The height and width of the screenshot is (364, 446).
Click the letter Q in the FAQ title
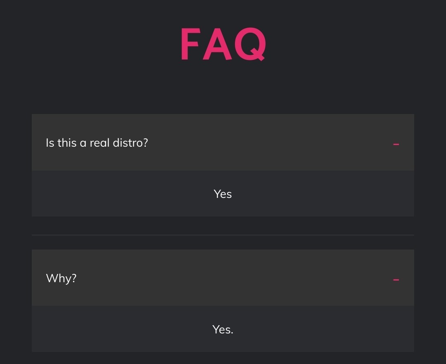tap(251, 45)
